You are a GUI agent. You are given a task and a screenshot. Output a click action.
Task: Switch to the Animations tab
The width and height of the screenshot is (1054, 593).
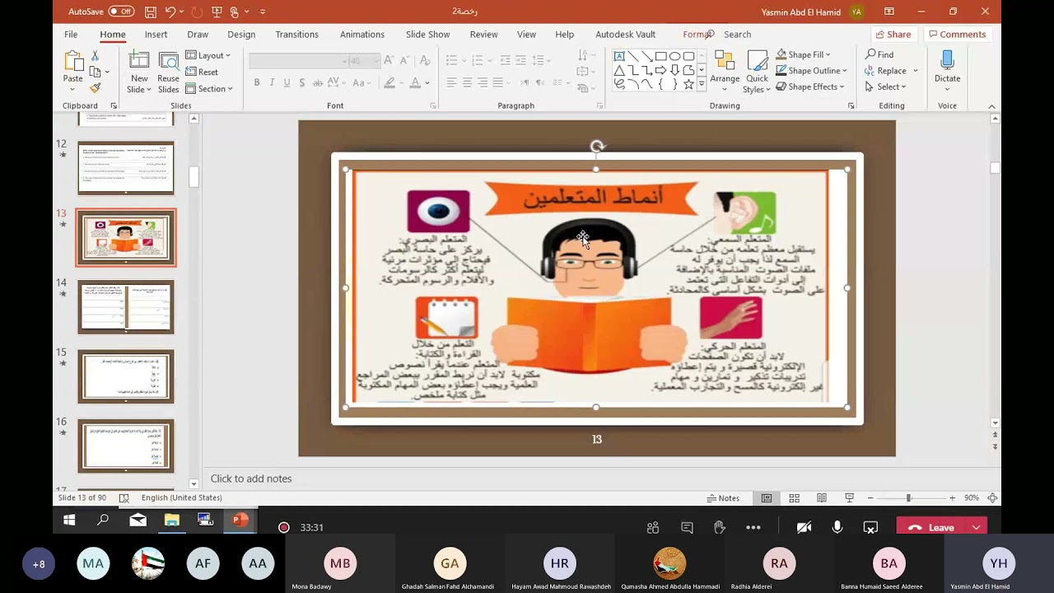(x=362, y=35)
